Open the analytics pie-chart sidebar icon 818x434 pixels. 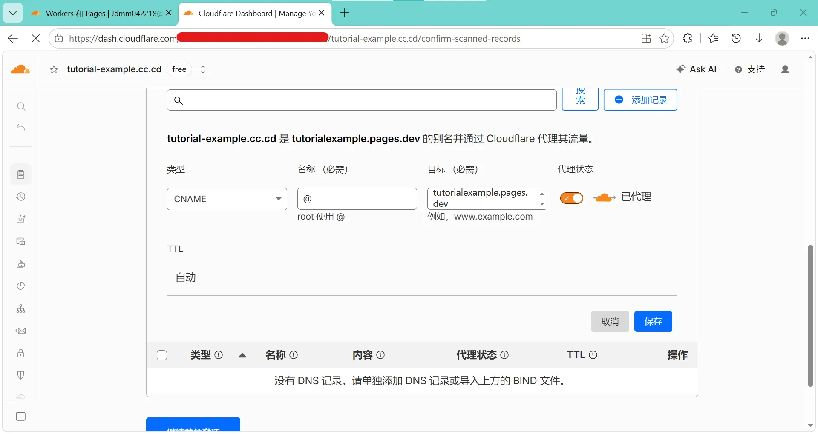[21, 286]
